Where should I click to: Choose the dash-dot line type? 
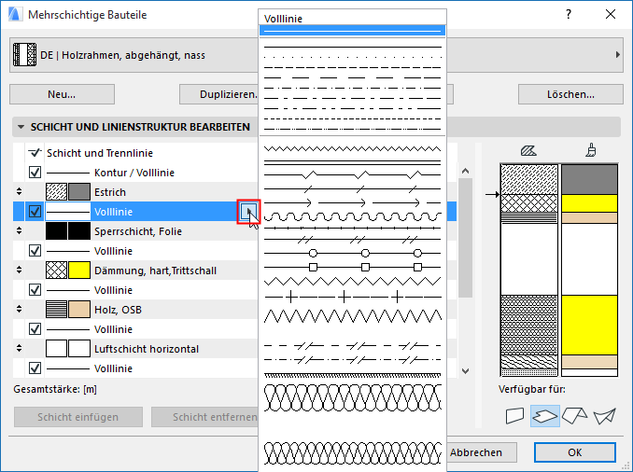[x=352, y=88]
